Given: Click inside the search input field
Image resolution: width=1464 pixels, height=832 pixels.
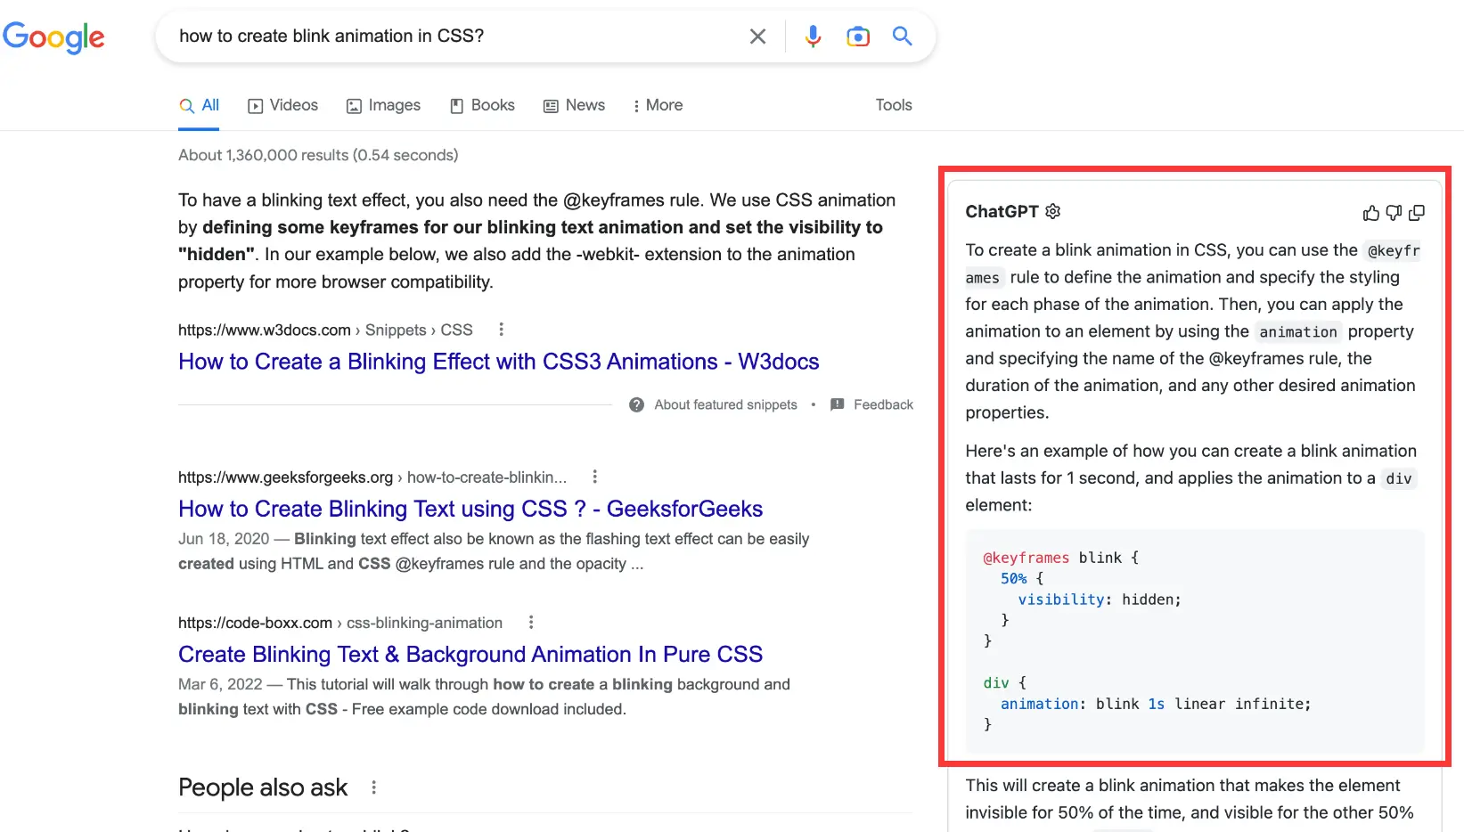Looking at the screenshot, I should point(446,36).
